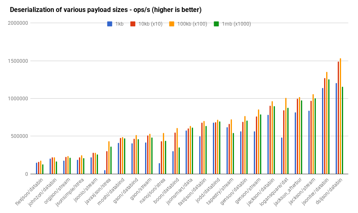The height and width of the screenshot is (213, 358).
Task: Click the x-axis label jsonsmart/data
Action: [x=180, y=191]
